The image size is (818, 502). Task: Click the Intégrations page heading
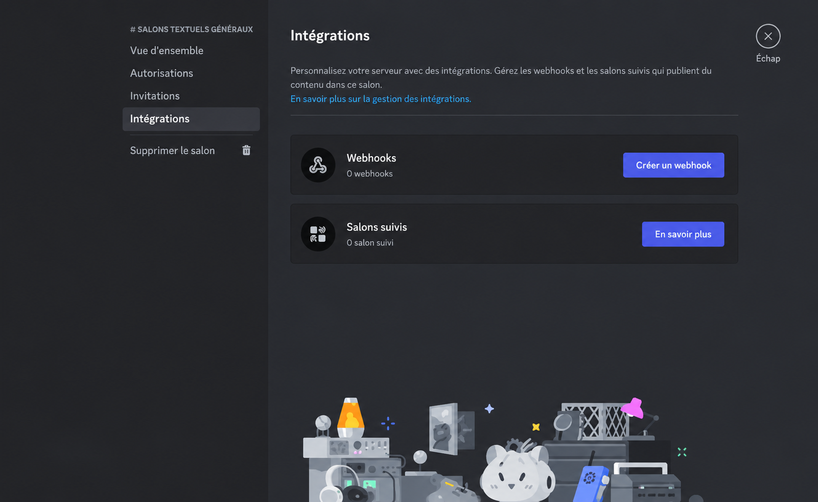coord(330,36)
